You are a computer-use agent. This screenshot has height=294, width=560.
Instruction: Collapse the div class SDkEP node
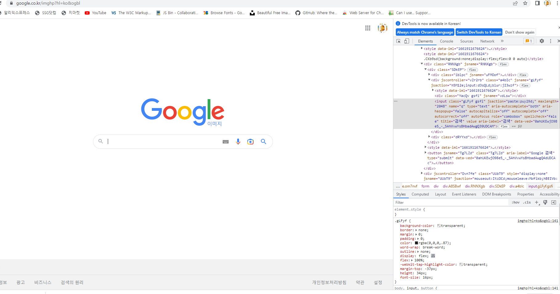(x=426, y=70)
